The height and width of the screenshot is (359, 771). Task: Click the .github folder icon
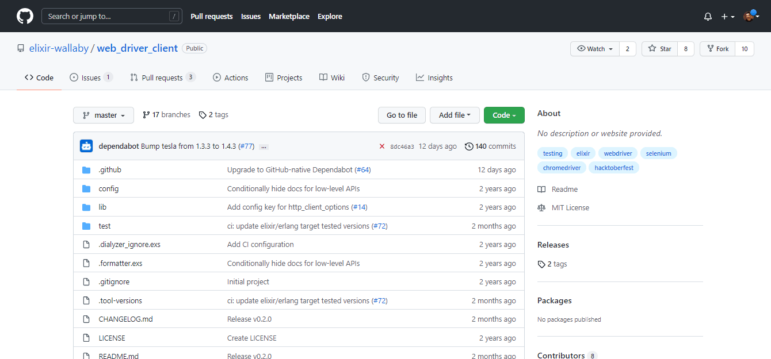click(86, 170)
